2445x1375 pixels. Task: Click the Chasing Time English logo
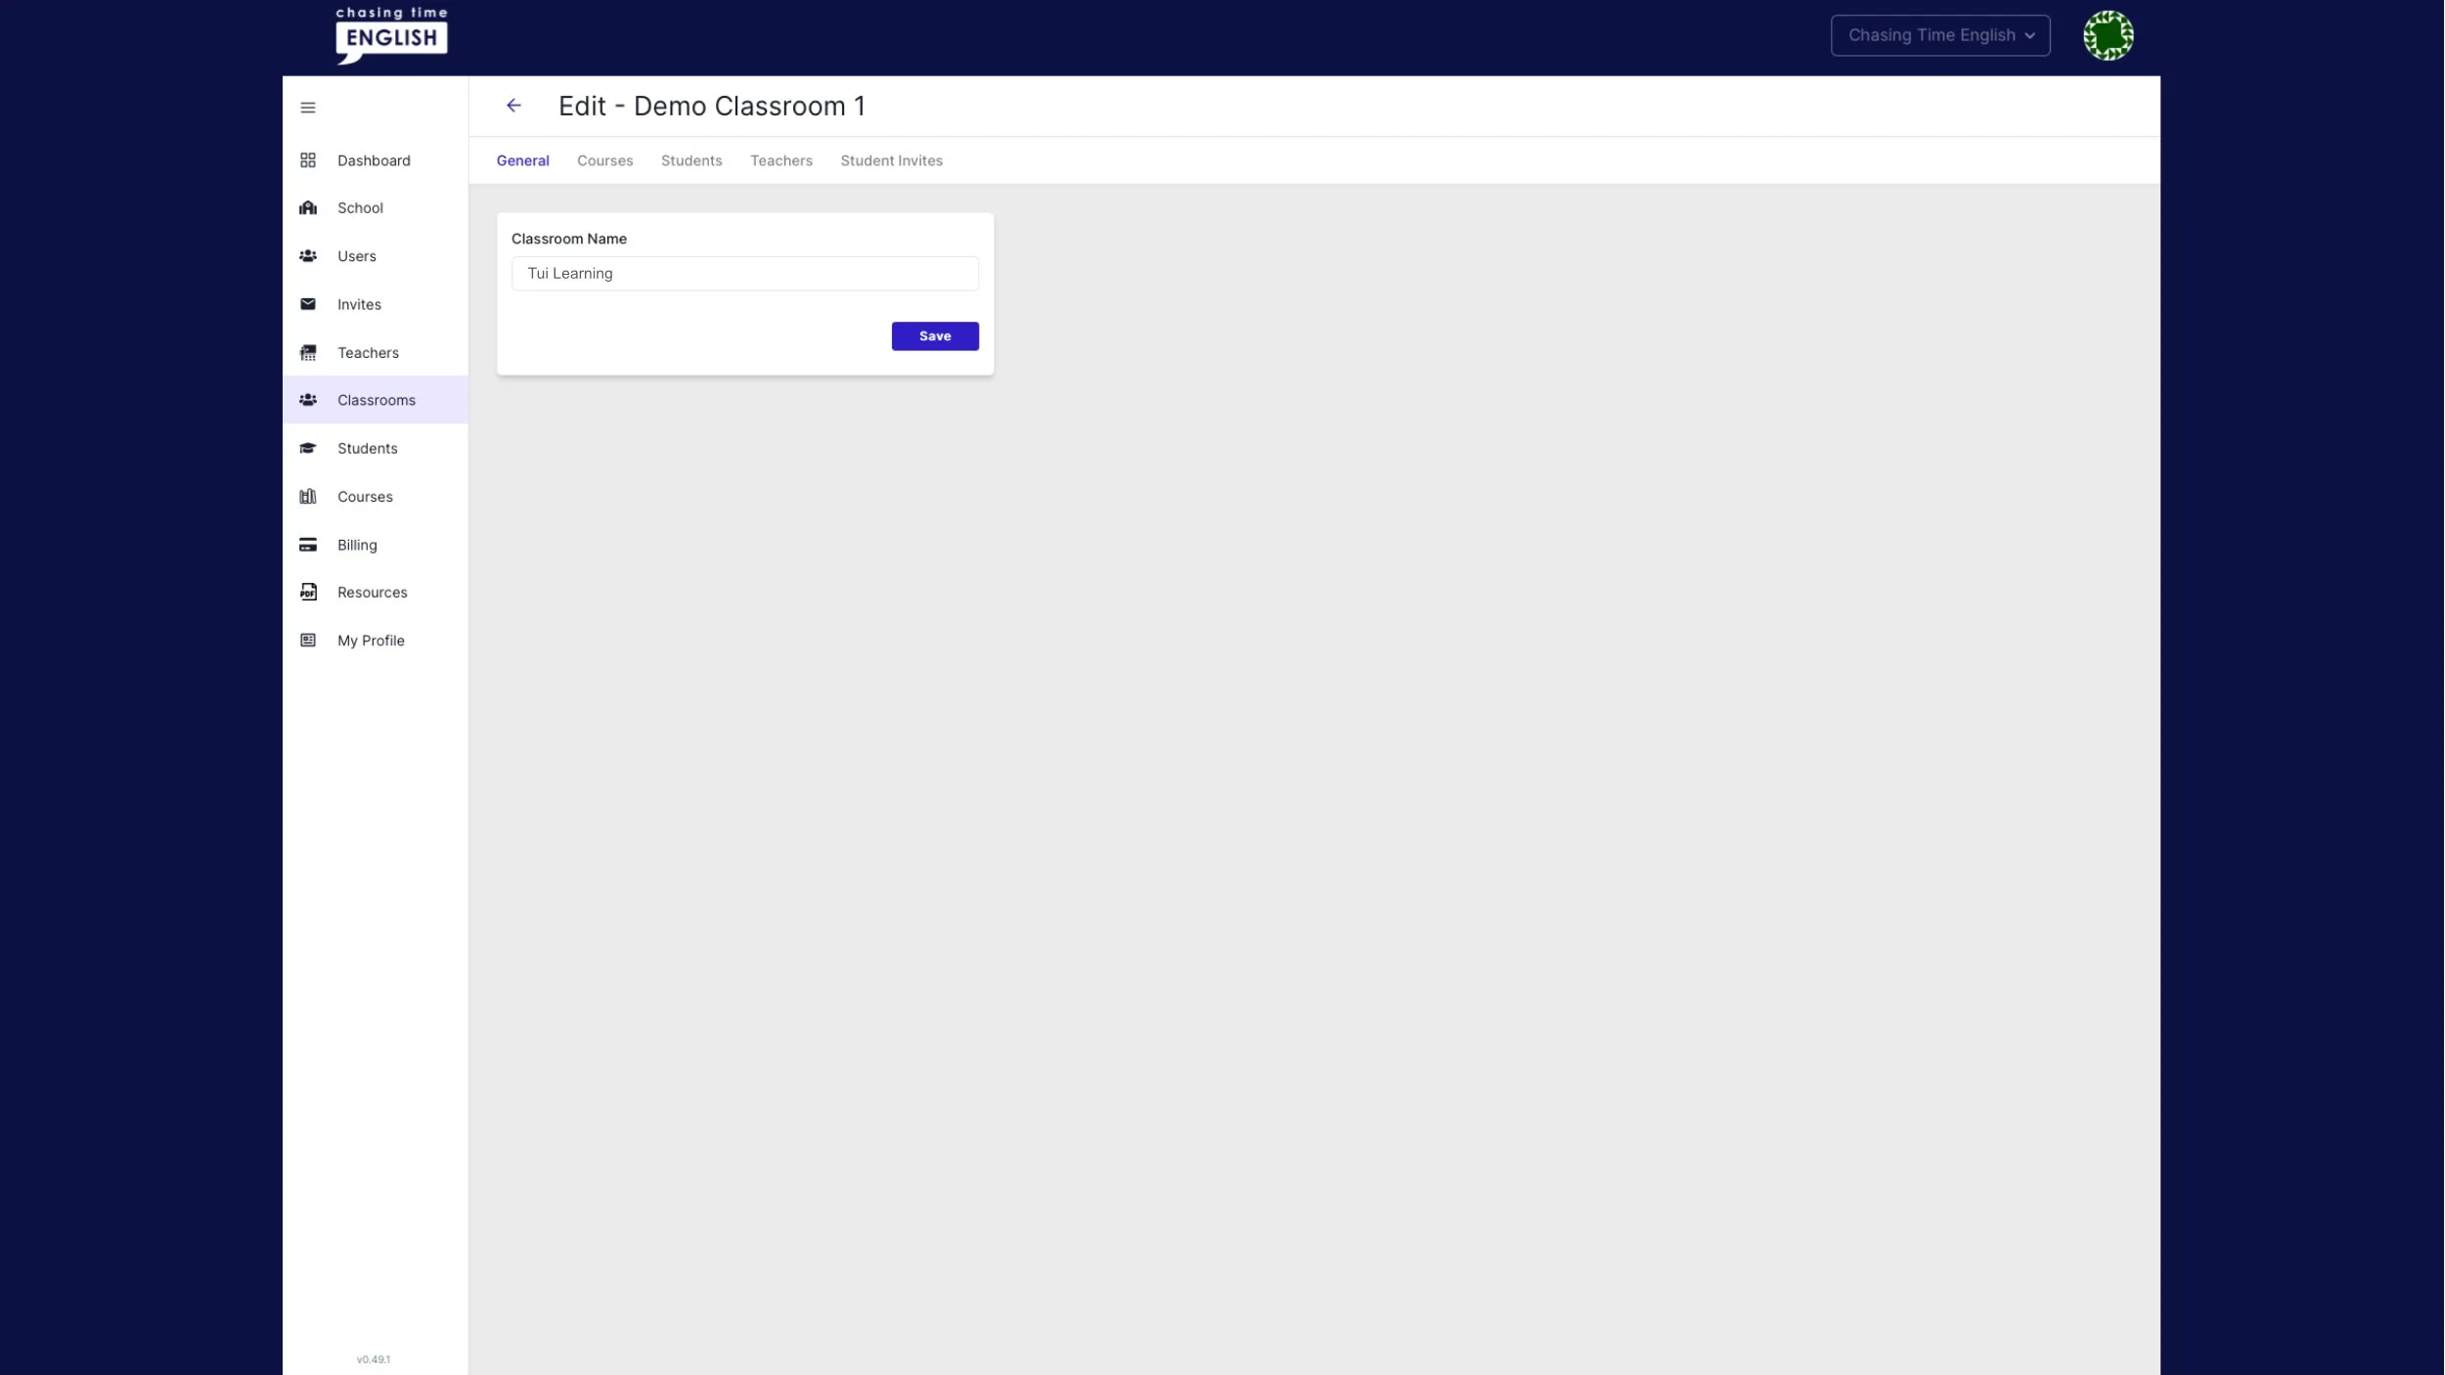(391, 36)
